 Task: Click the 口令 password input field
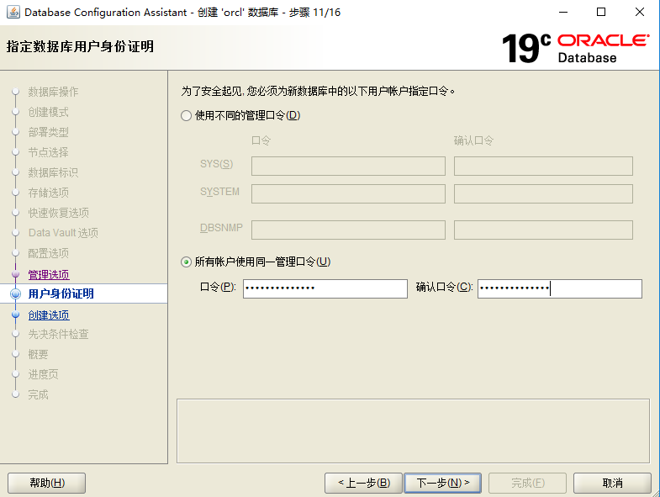[x=325, y=288]
